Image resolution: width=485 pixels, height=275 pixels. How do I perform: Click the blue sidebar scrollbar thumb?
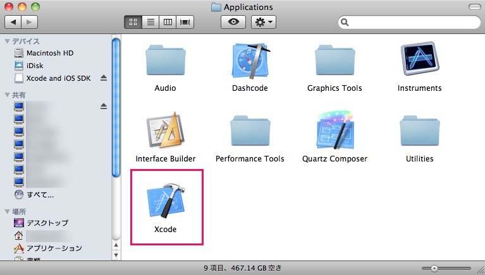point(116,107)
